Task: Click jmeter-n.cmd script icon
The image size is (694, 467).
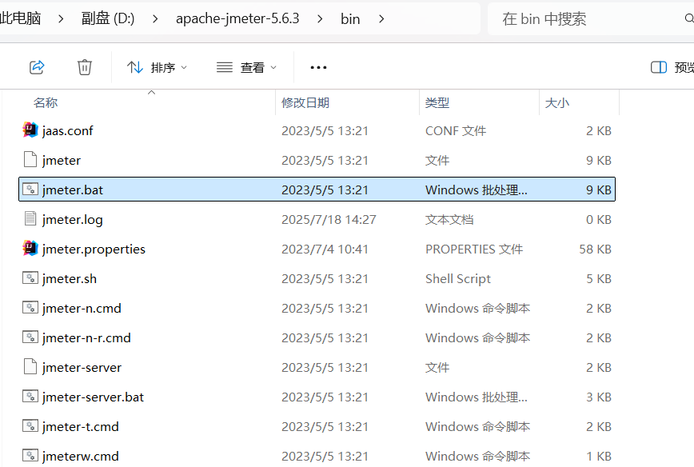Action: pyautogui.click(x=30, y=308)
